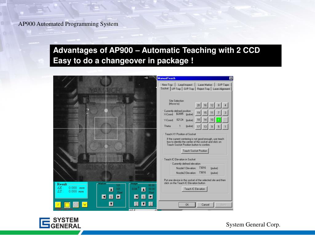This screenshot has height=236, width=315.
Task: Move to socket site 5
Action: pos(219,127)
